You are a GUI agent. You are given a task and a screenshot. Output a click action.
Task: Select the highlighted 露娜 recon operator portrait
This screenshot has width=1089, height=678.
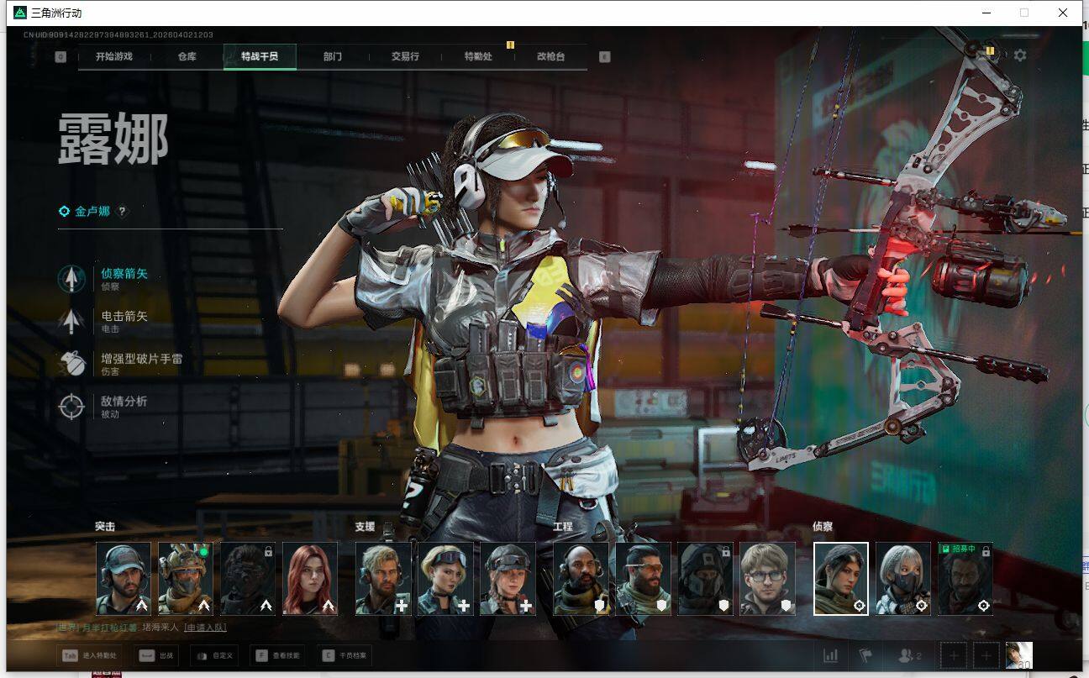pyautogui.click(x=841, y=579)
